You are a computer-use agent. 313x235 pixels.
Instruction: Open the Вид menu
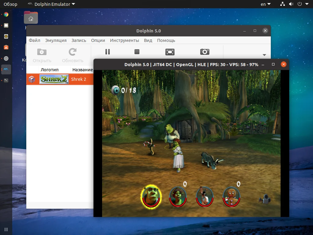[148, 40]
